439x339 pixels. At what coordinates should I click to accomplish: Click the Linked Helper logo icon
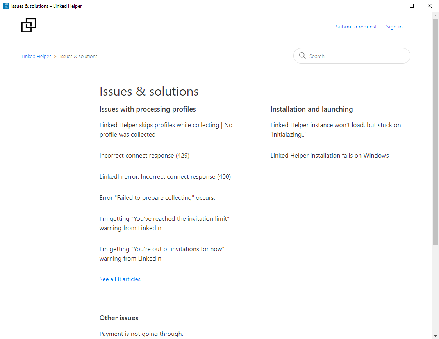click(29, 25)
